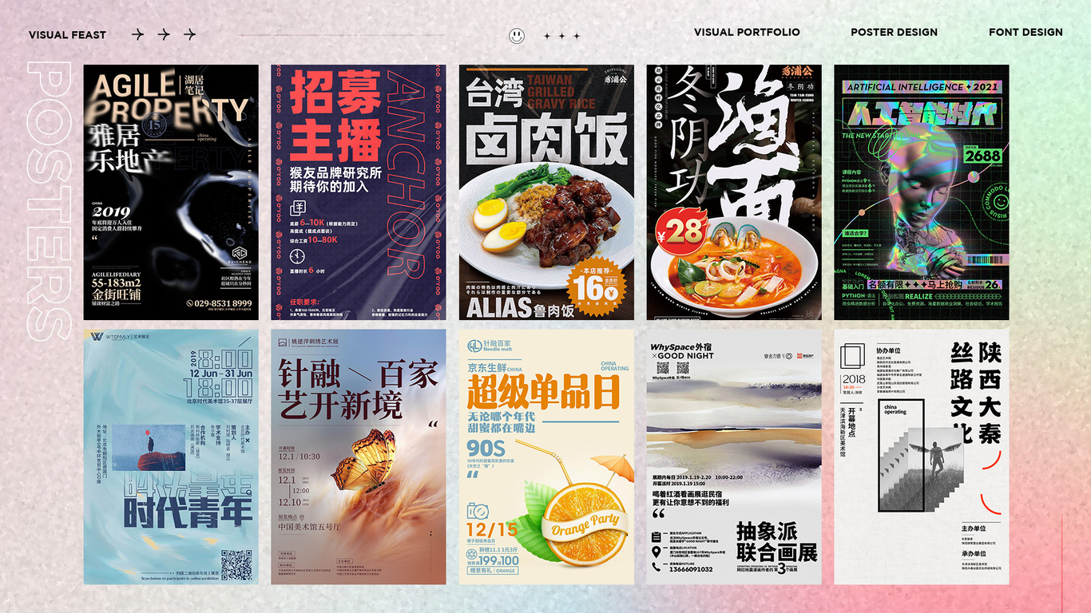Open the 抽象派联合画展 poster thumbnail
Viewport: 1091px width, 613px height.
(x=734, y=457)
